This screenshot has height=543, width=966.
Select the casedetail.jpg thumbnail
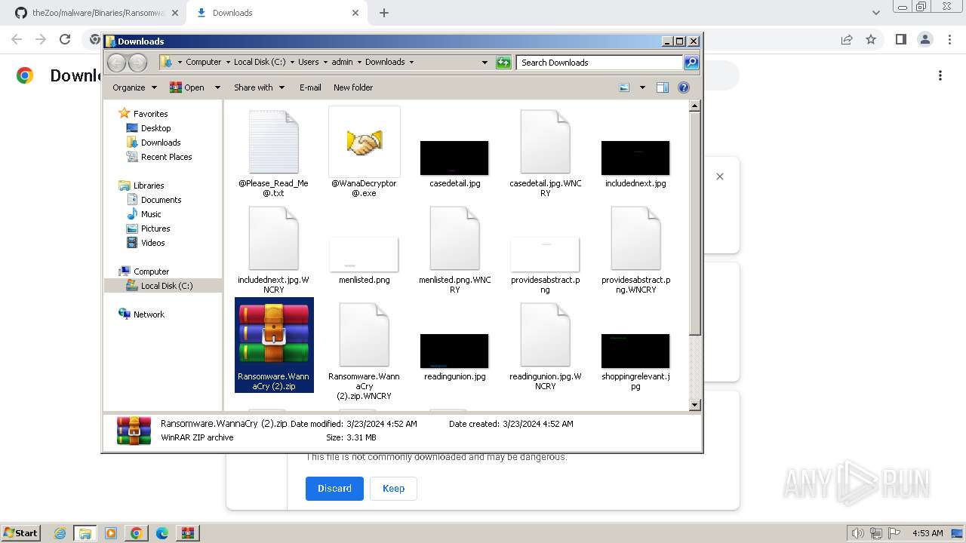[454, 158]
